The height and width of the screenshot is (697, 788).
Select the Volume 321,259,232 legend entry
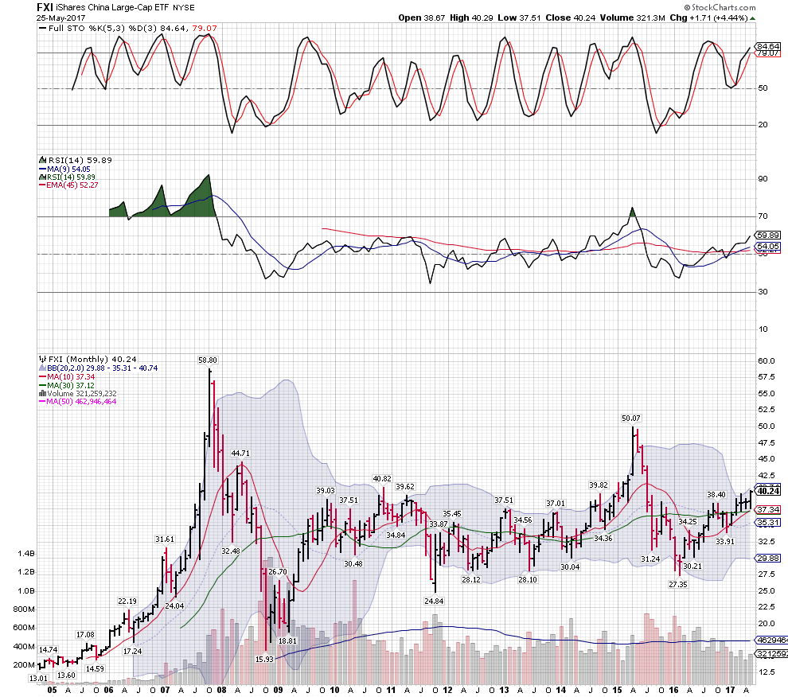(83, 393)
